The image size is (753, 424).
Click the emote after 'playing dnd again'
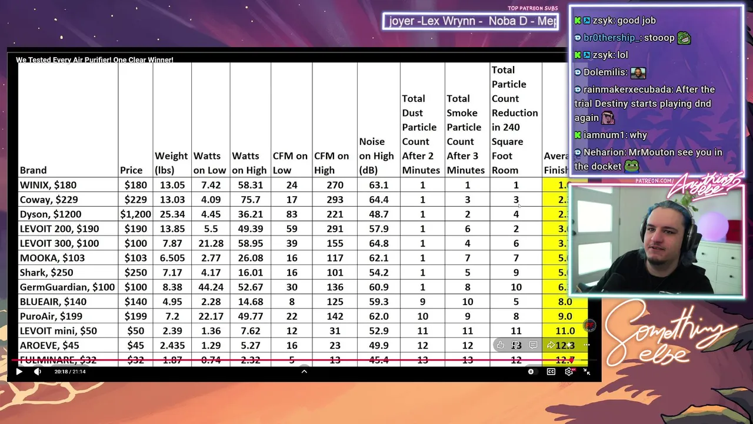[607, 117]
